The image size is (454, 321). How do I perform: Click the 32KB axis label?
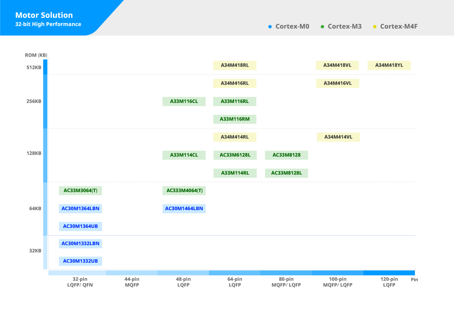35,251
